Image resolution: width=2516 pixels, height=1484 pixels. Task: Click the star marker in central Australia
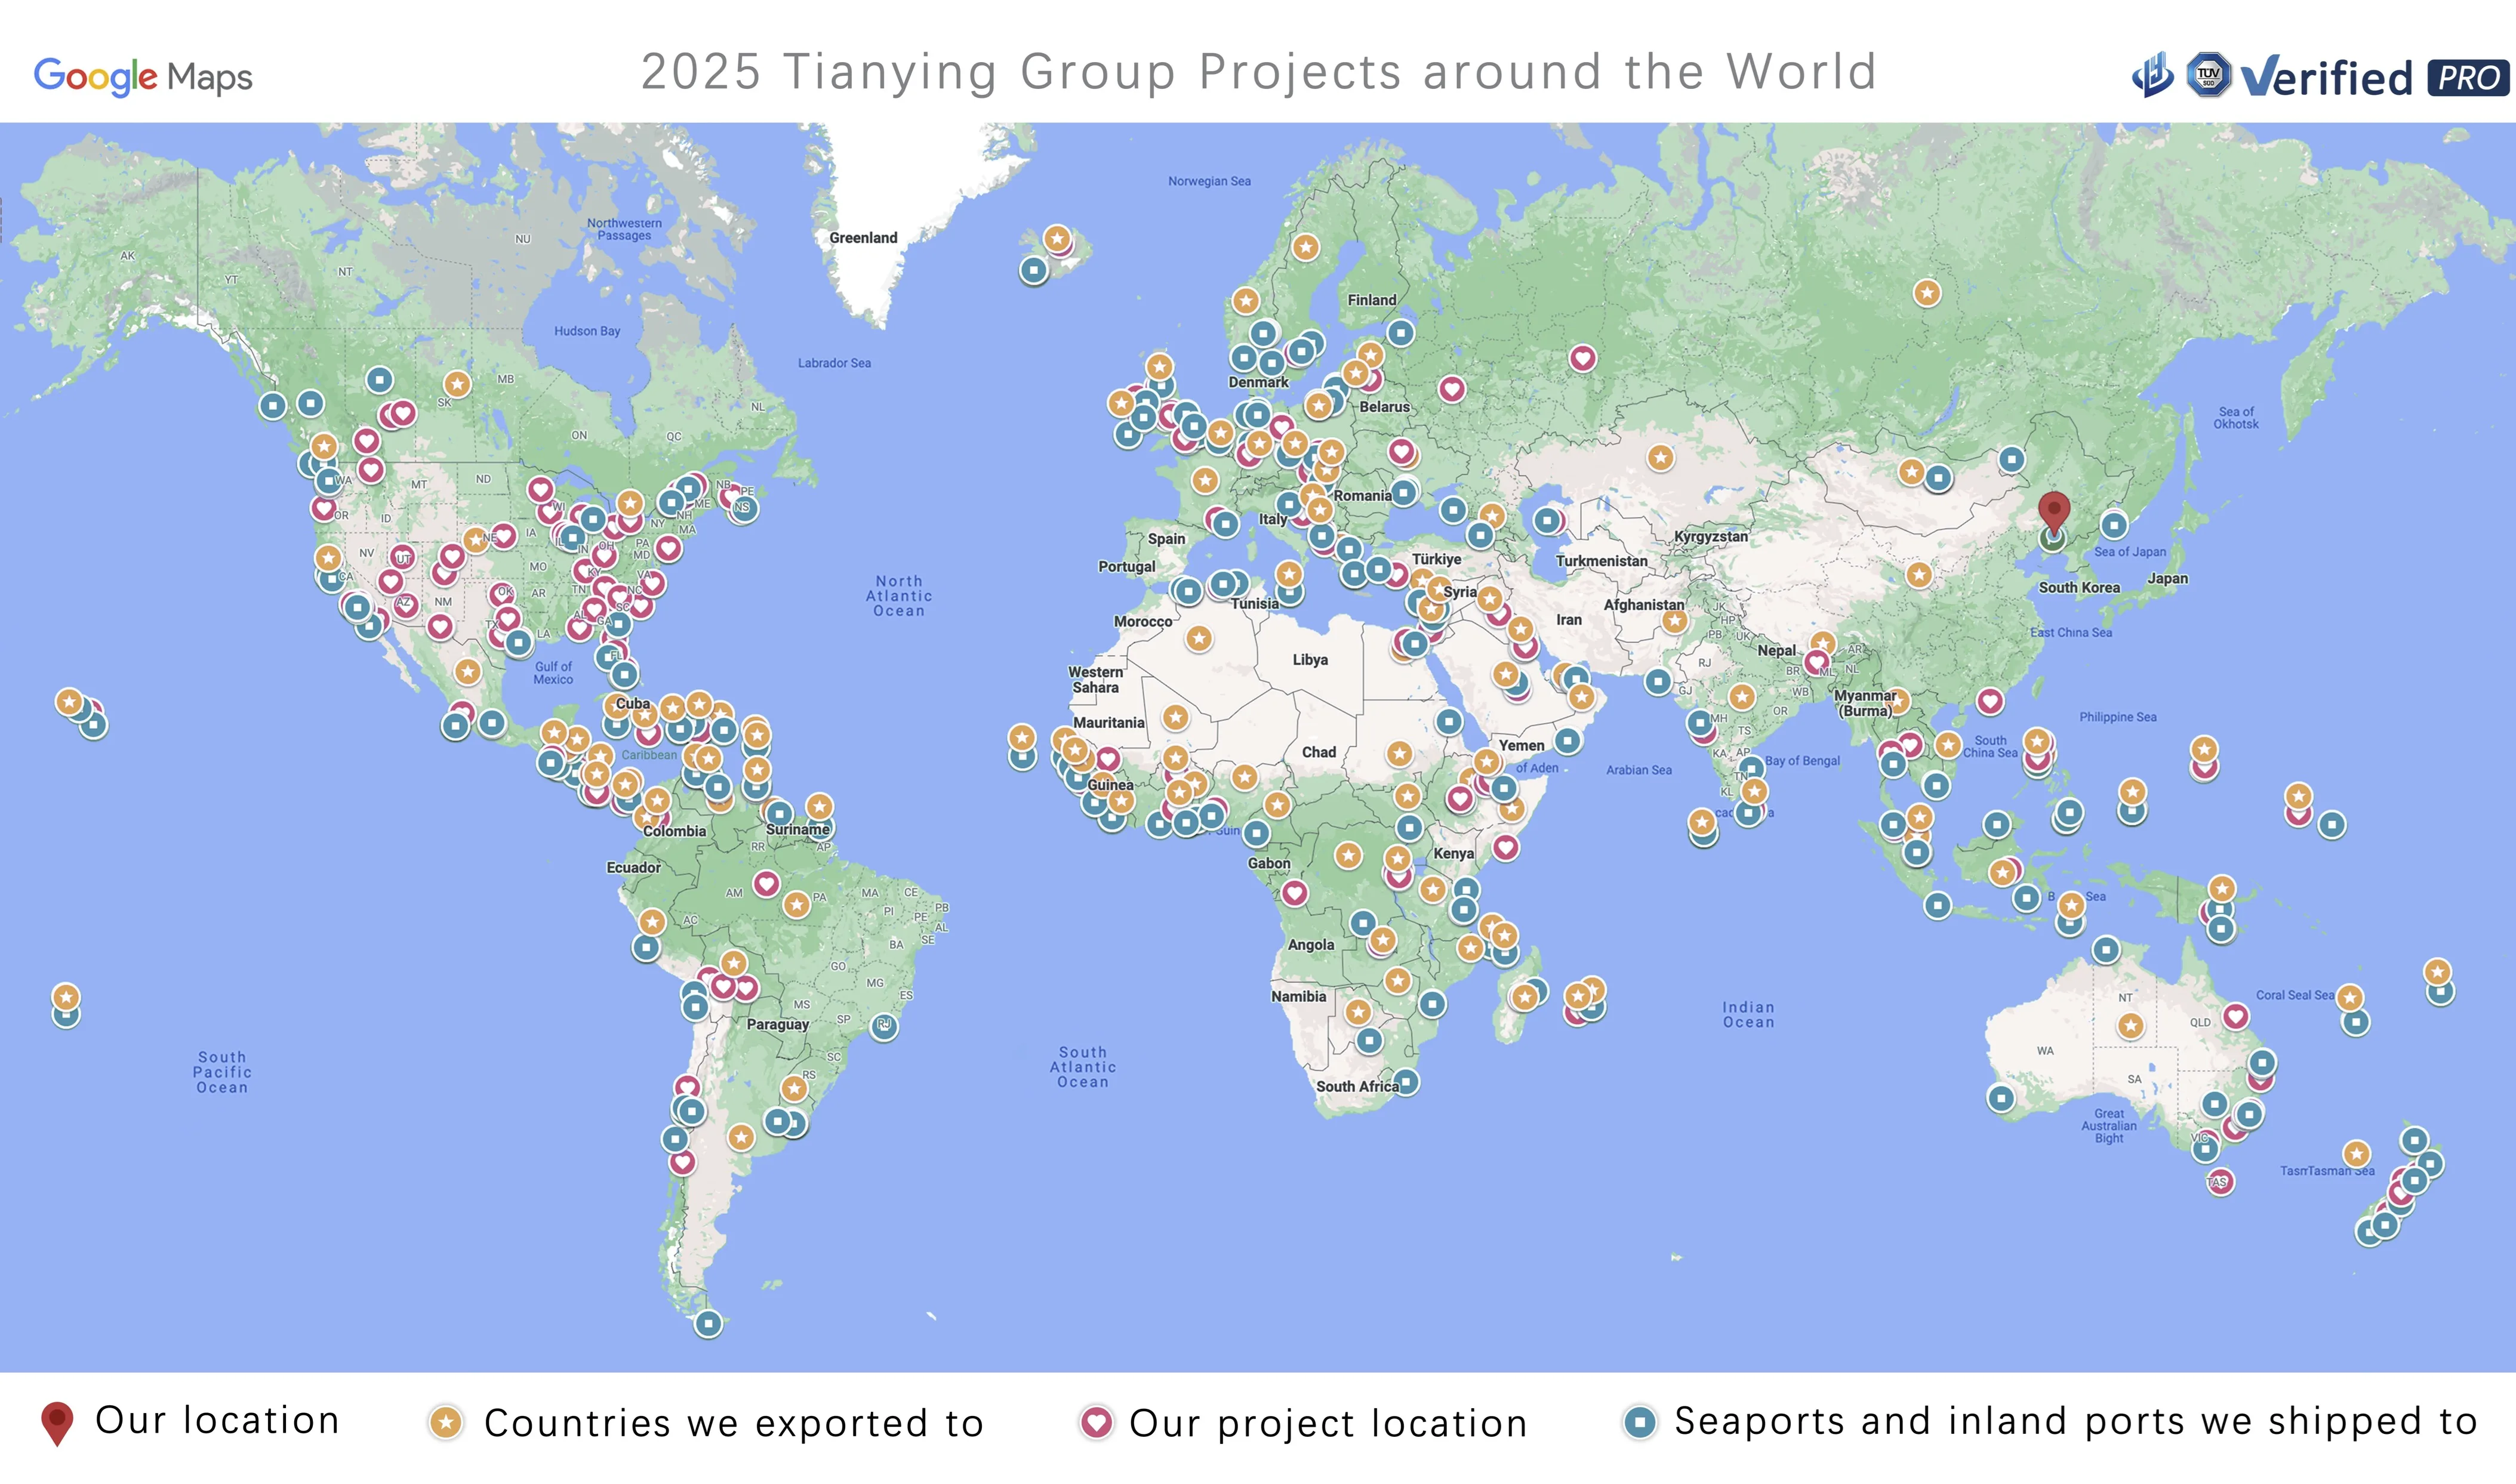coord(2130,1026)
